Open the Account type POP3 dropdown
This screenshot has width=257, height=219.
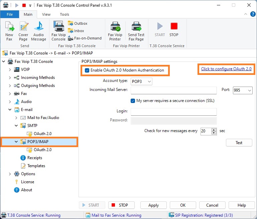(x=141, y=82)
